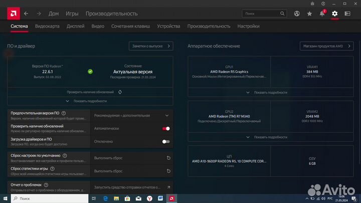Viewport: 361px width, 203px height.
Task: Switch to Сочетания клавиш tab
Action: click(130, 26)
